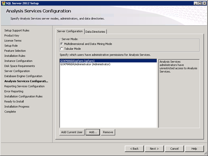Click the Database Engine Configuration step

point(23,76)
